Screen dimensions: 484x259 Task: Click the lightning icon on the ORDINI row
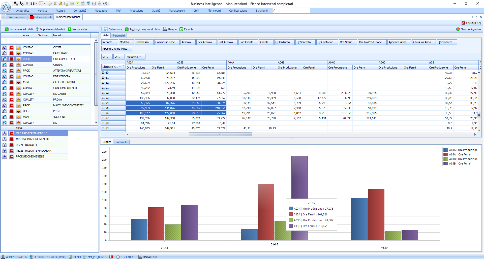18,65
